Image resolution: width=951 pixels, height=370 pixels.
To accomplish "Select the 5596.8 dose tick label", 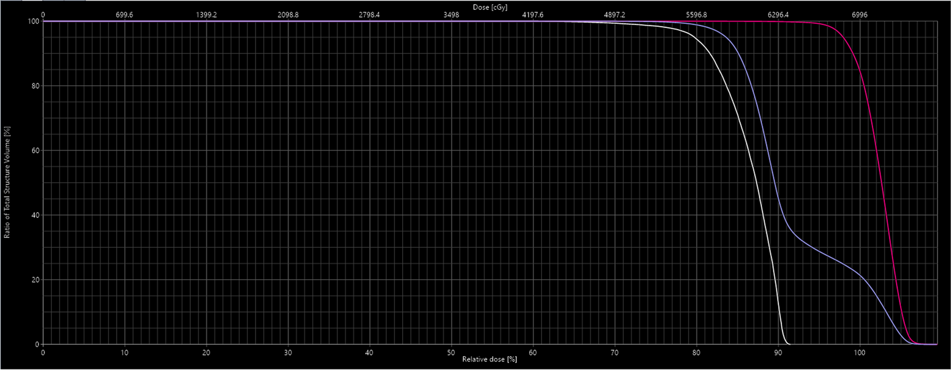I will pos(696,15).
